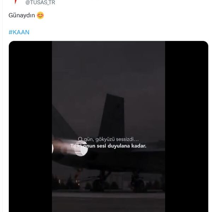Select the Günaydın tweet text
This screenshot has width=210, height=212.
(x=22, y=15)
